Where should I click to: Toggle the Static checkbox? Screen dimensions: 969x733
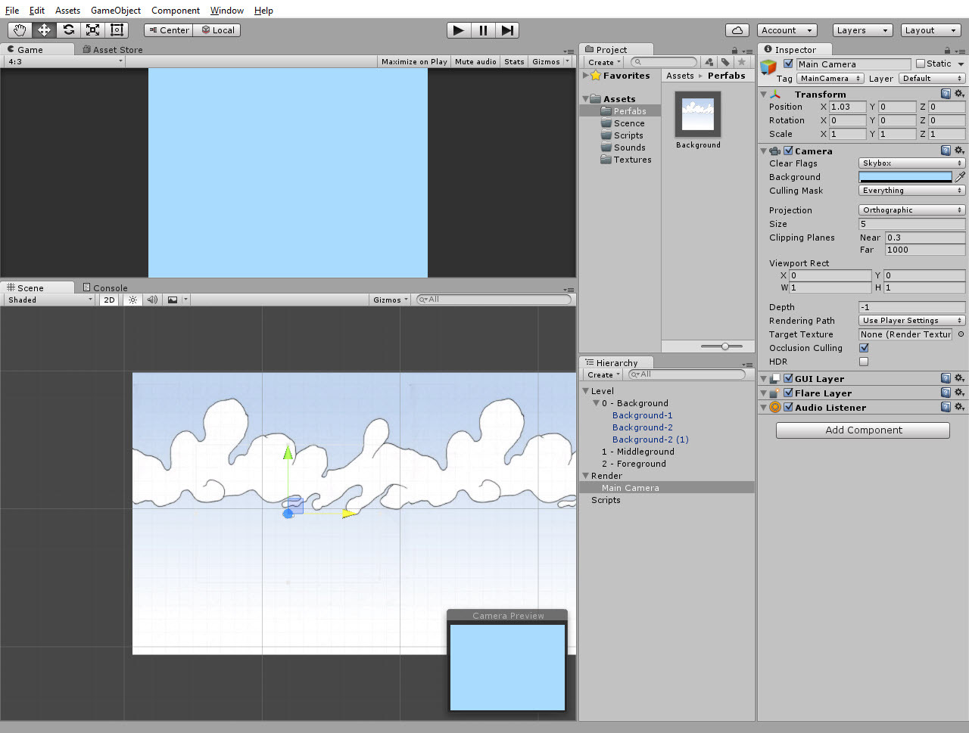pos(921,64)
